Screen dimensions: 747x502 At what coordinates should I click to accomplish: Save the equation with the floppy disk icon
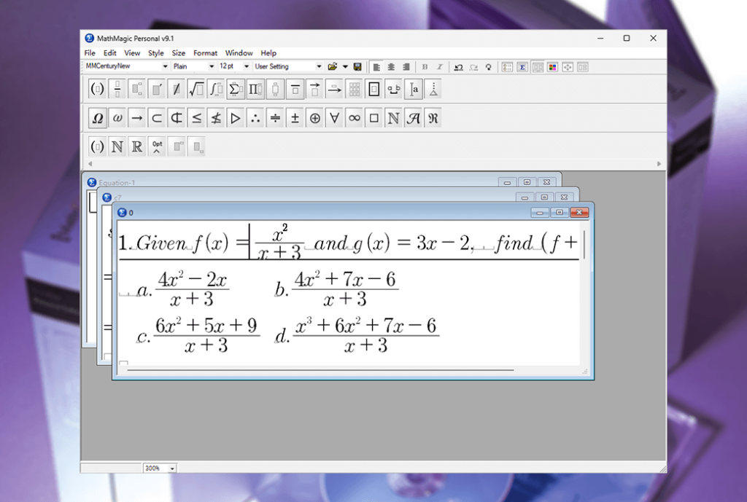(357, 67)
